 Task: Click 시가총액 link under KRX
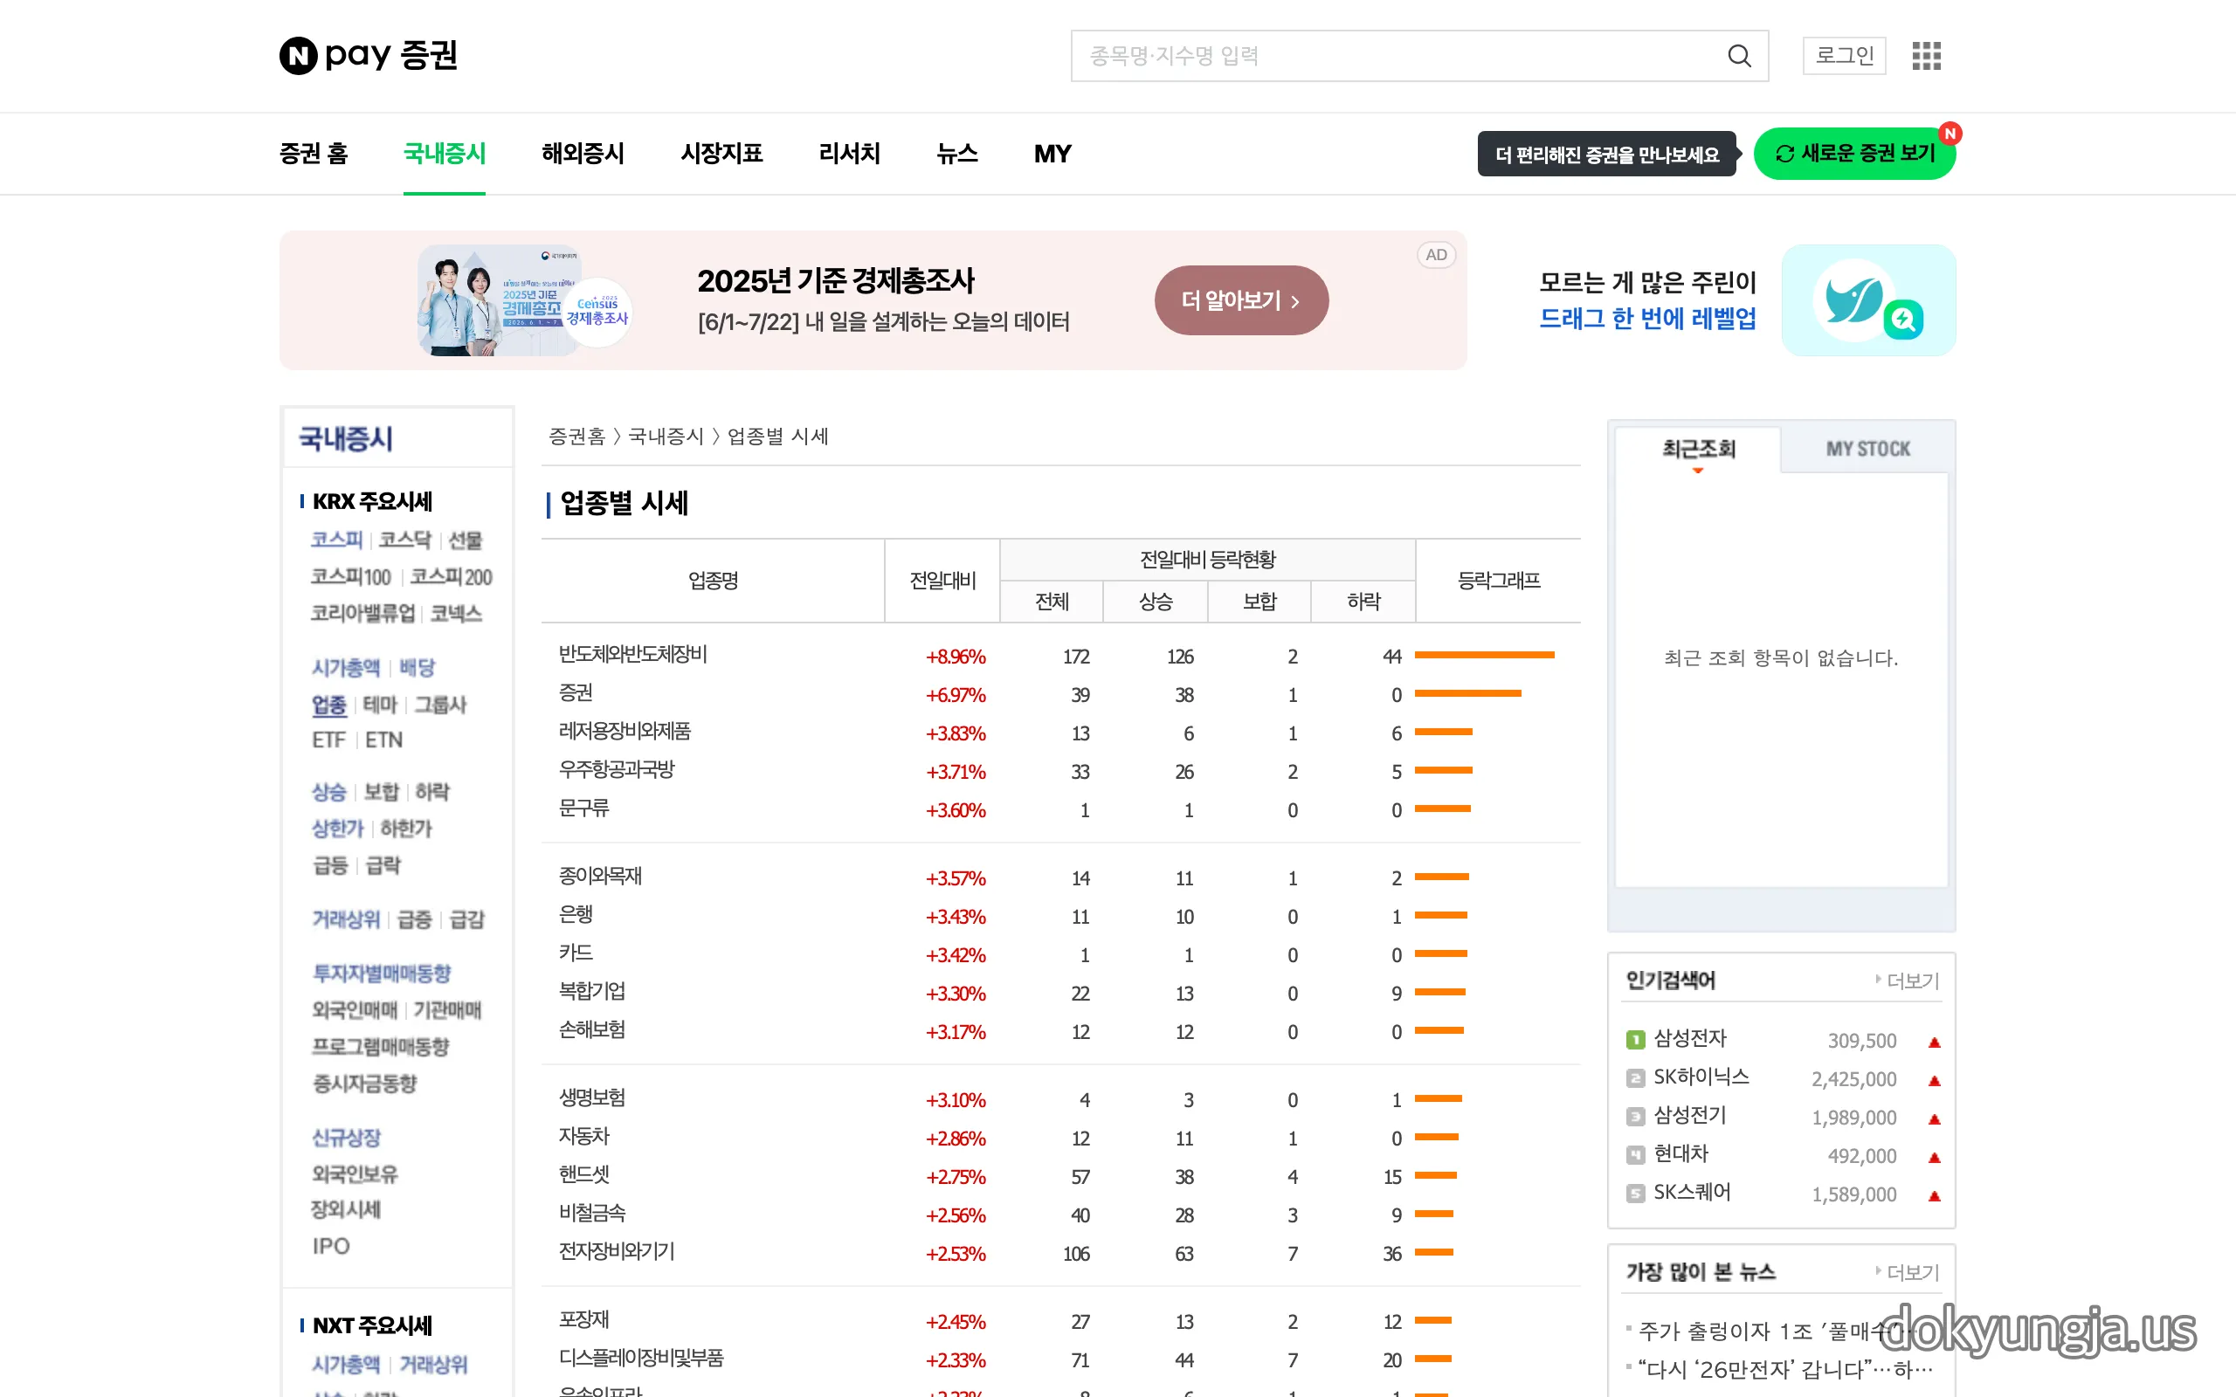(x=346, y=667)
